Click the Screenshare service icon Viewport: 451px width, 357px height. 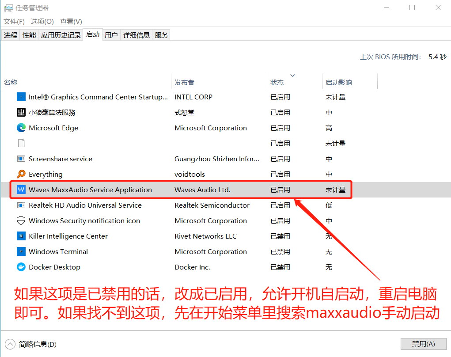[21, 159]
